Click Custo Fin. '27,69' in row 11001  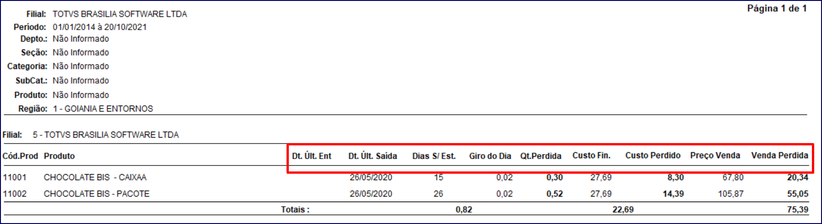click(601, 177)
